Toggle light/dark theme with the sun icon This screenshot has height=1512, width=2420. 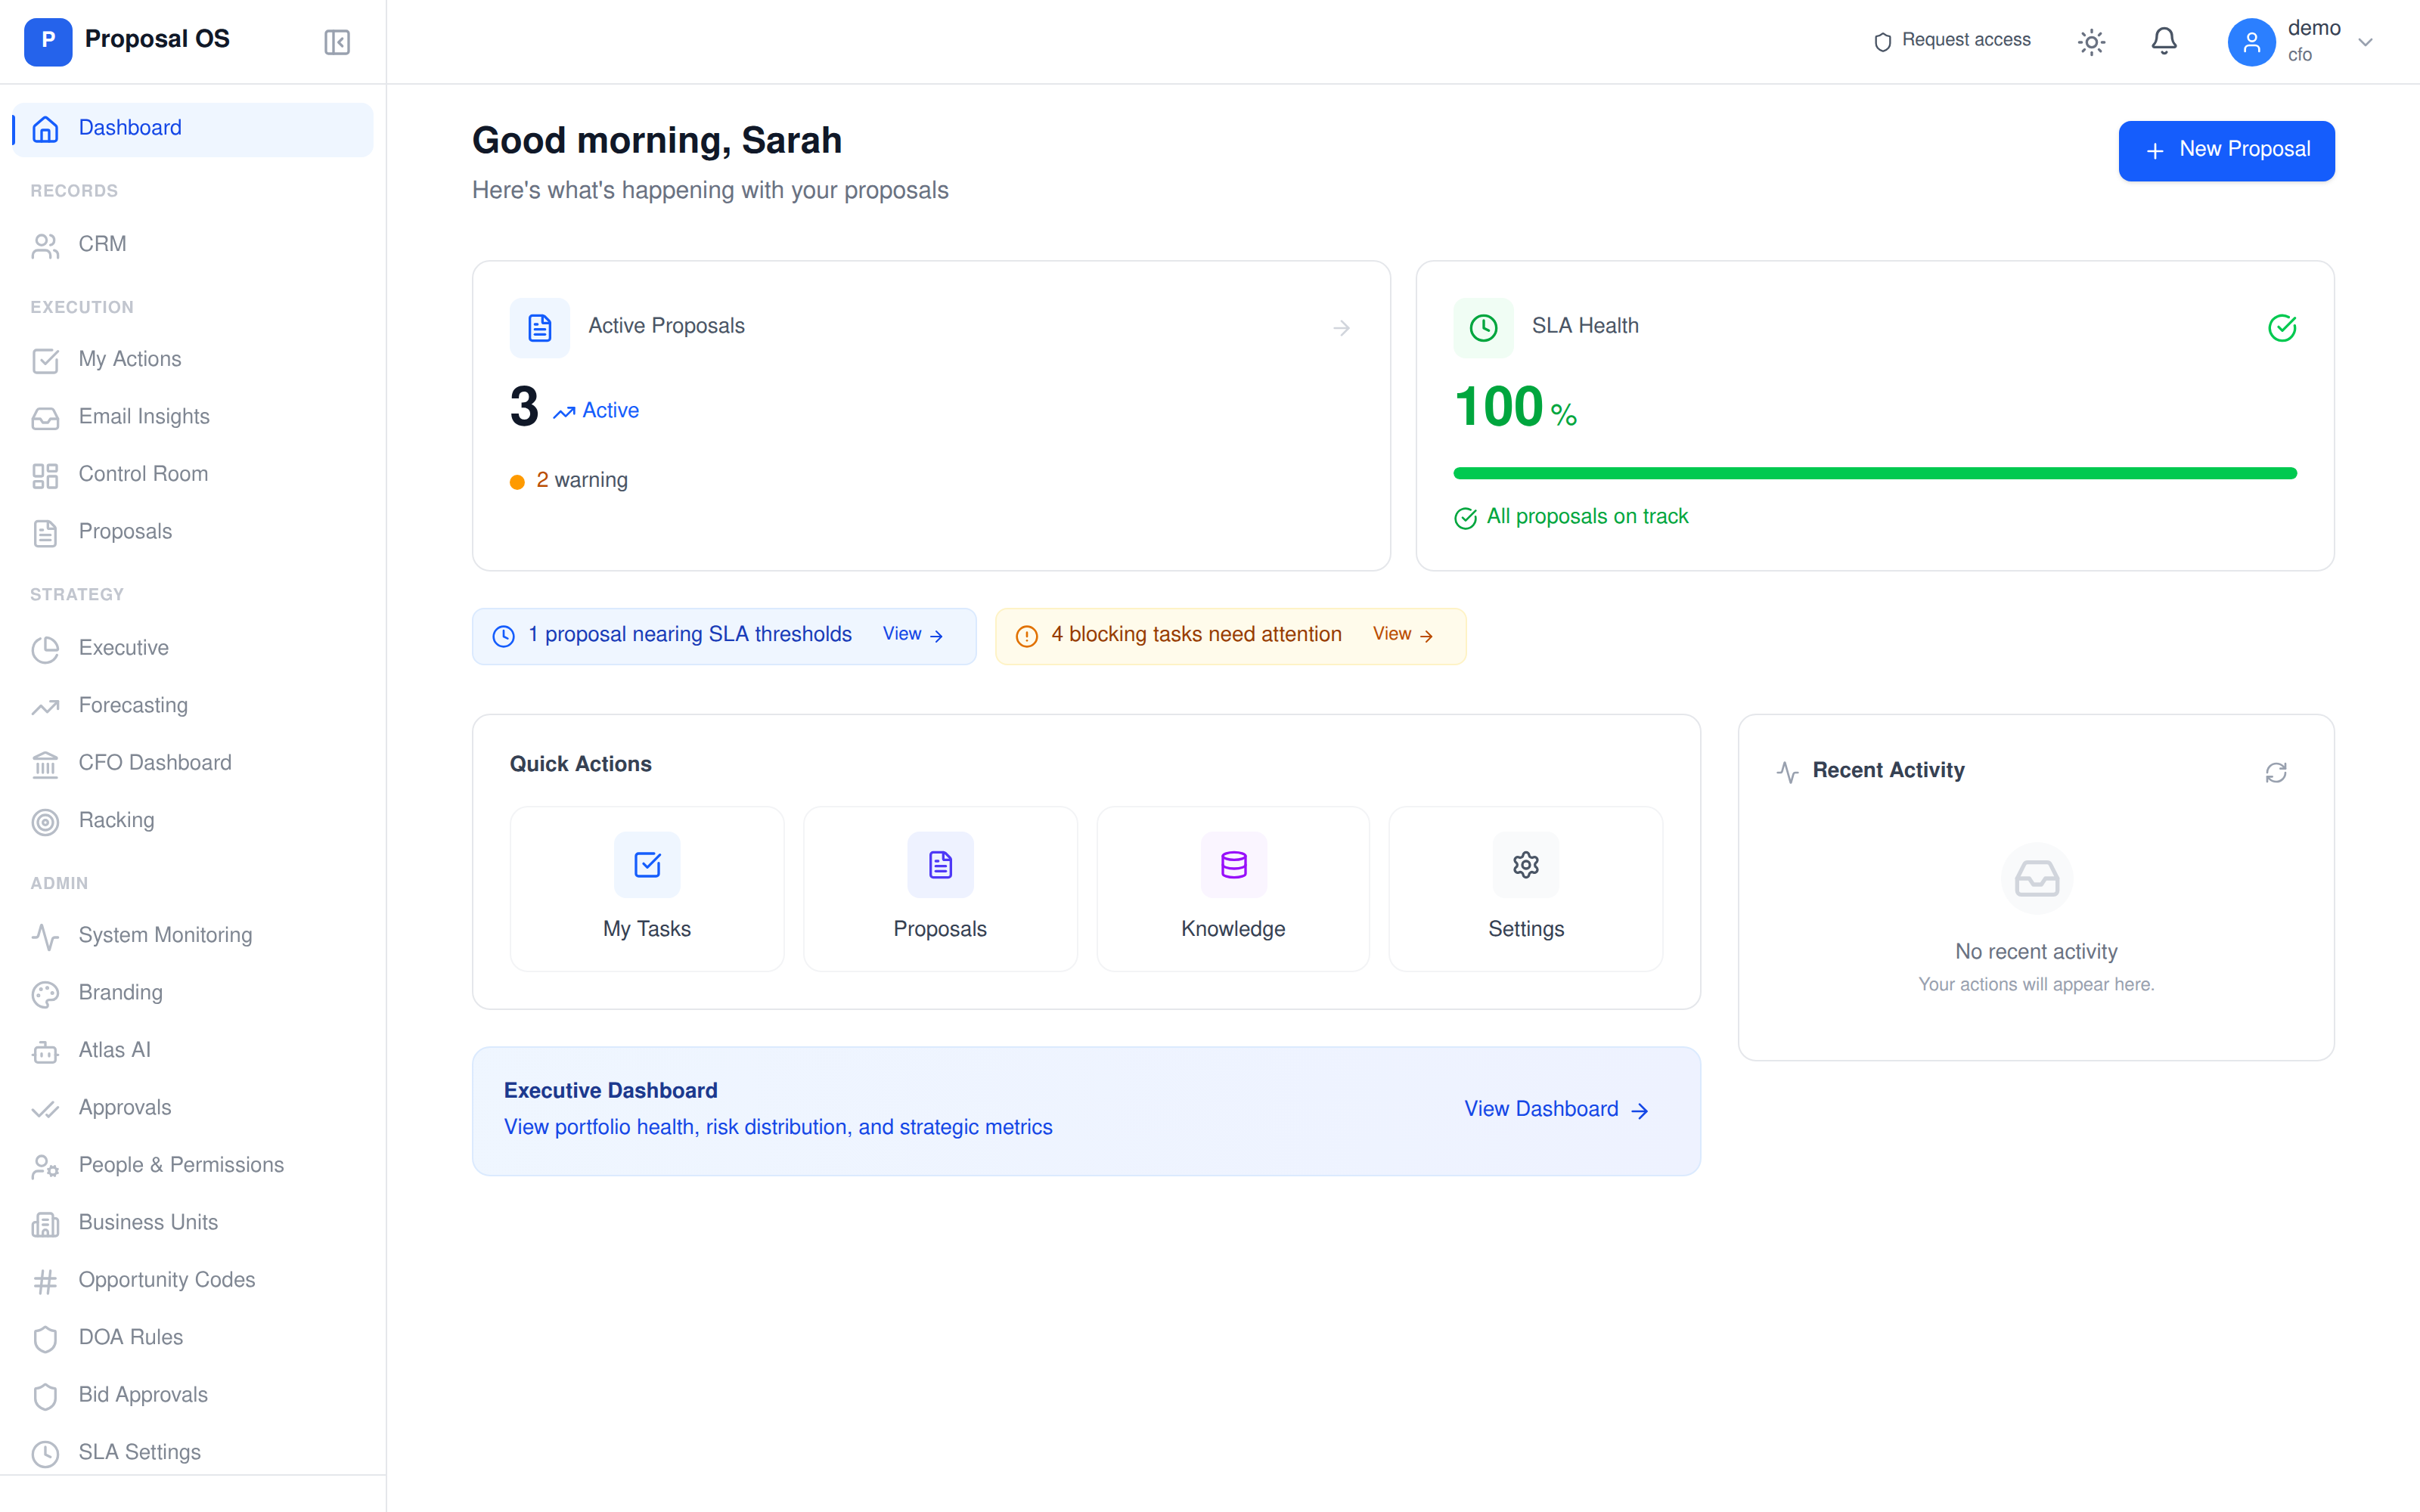pyautogui.click(x=2091, y=41)
